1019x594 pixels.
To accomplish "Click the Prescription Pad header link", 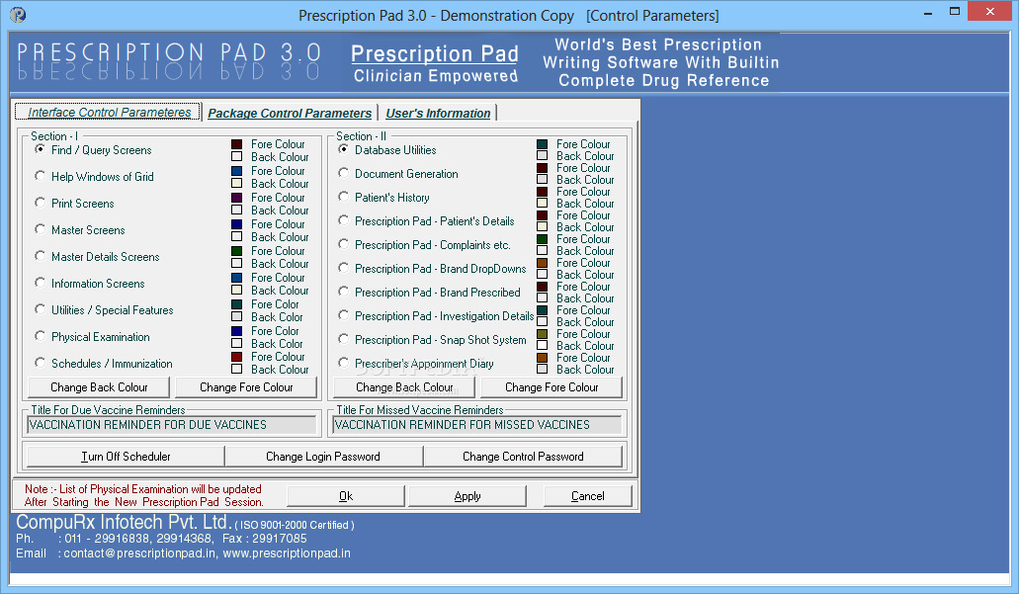I will tap(435, 54).
